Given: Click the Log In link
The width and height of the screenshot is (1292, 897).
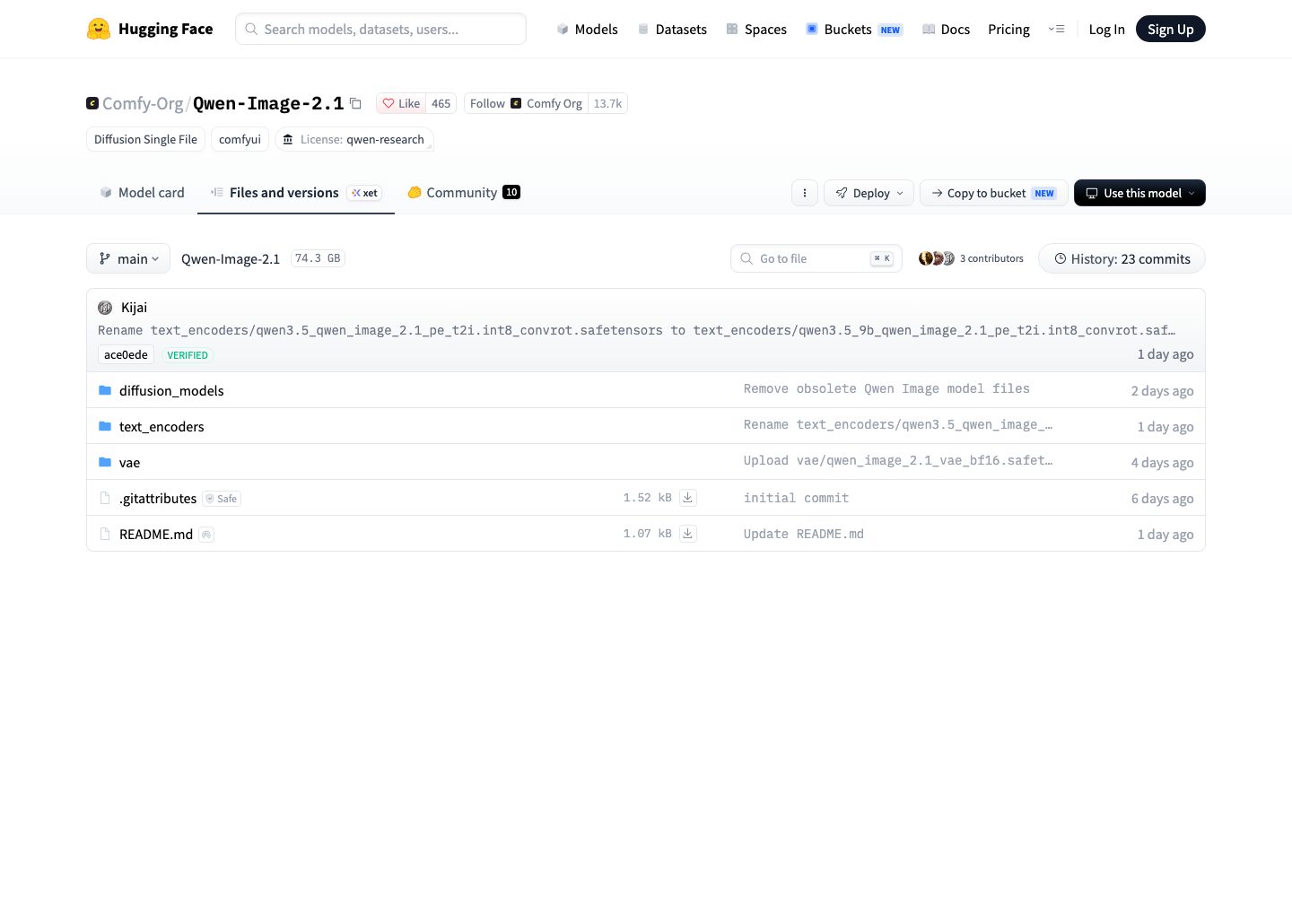Looking at the screenshot, I should pyautogui.click(x=1106, y=30).
